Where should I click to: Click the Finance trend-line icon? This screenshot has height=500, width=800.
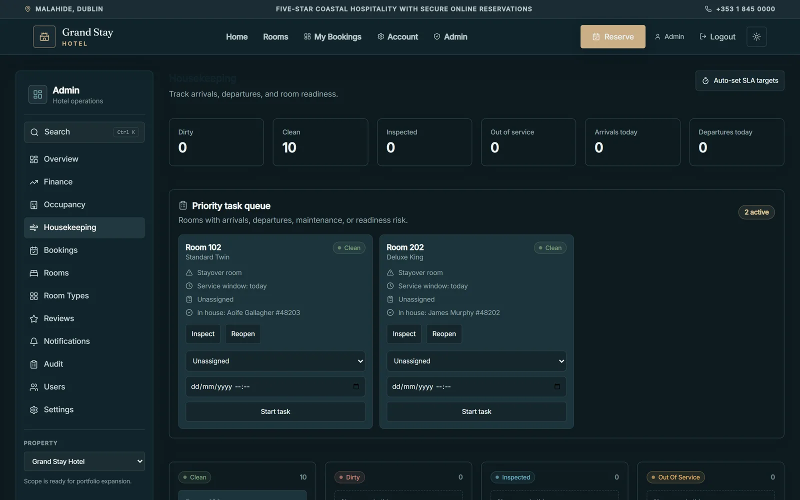point(34,182)
